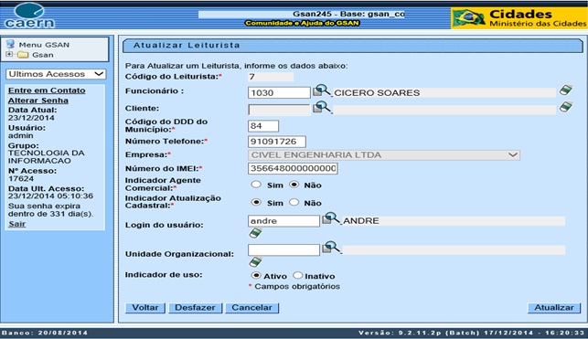Viewport: 588px width, 339px height.
Task: Click the Gsan tree label
Action: click(x=43, y=55)
